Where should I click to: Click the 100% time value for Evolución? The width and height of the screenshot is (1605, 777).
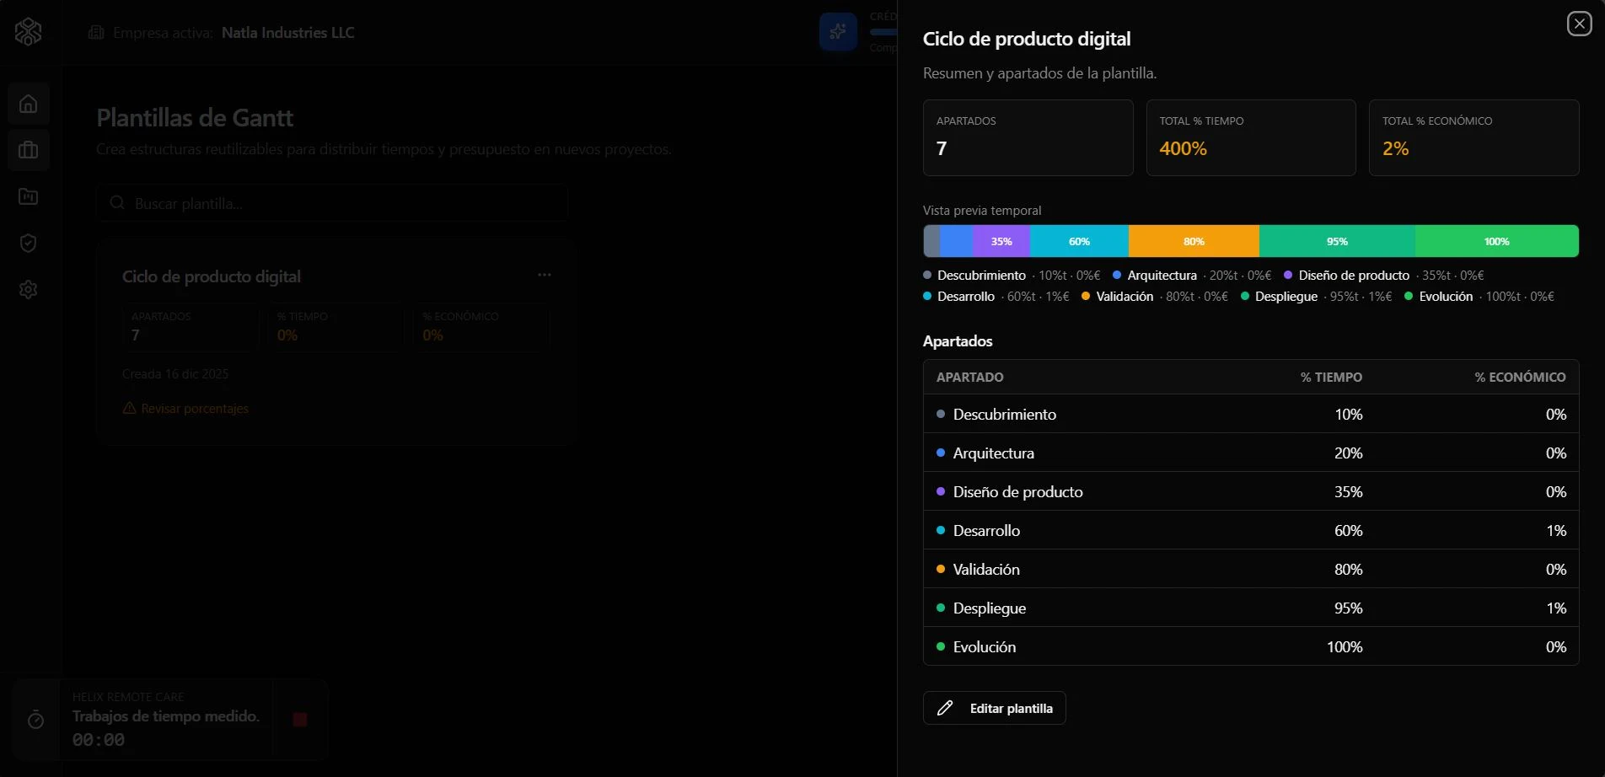[x=1345, y=646]
